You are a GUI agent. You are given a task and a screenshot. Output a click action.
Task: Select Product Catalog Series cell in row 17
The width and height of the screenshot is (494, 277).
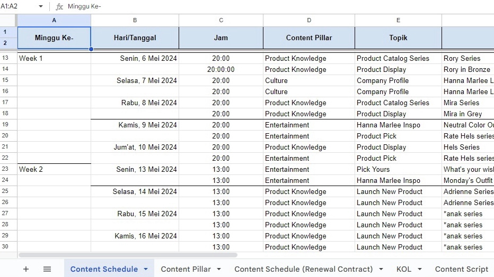398,103
